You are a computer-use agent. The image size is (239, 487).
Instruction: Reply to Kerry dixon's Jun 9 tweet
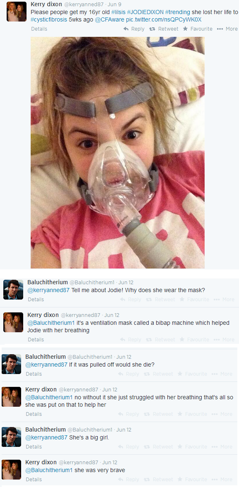134,29
